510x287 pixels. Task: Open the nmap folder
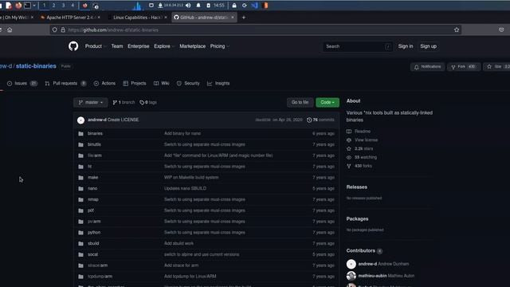(x=93, y=199)
